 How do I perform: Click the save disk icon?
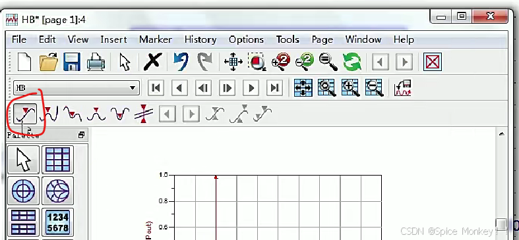pos(72,62)
